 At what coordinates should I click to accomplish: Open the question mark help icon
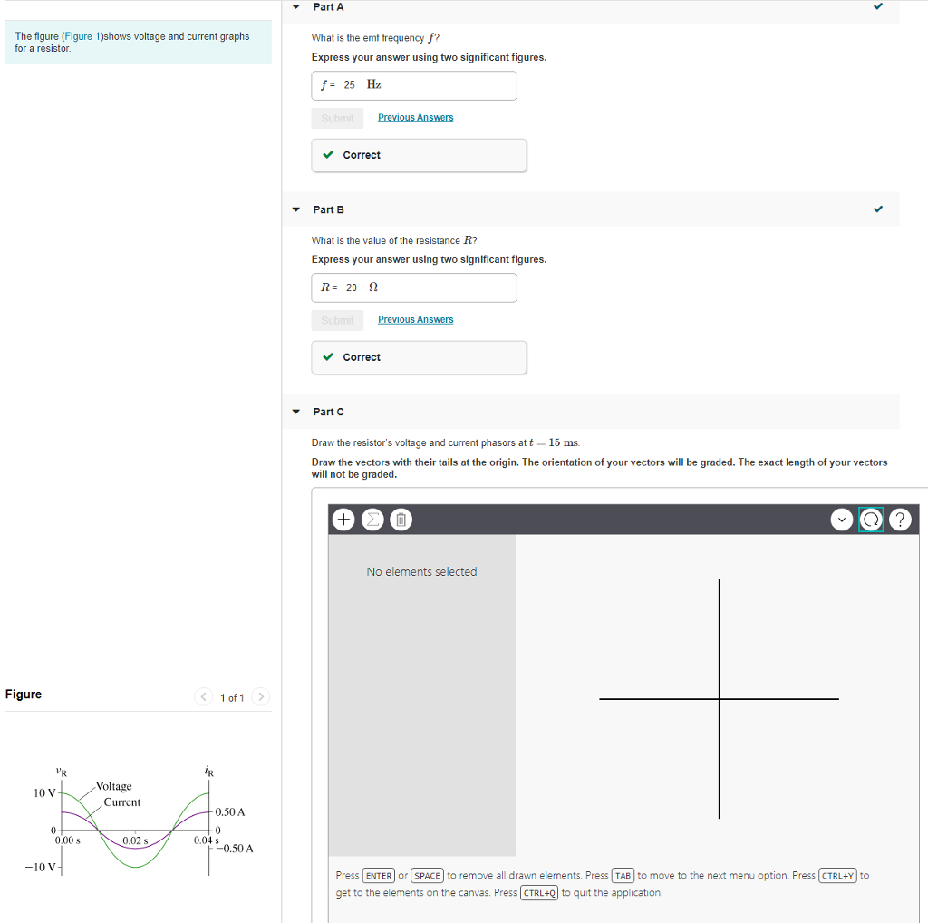(898, 520)
